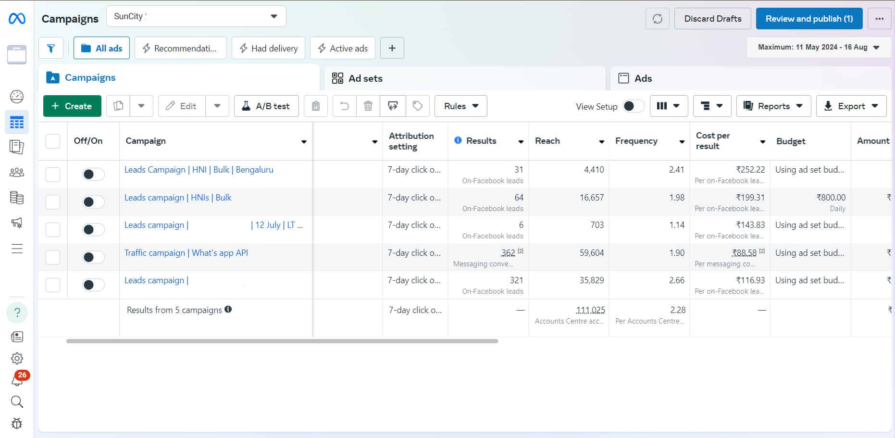895x438 pixels.
Task: Open Leads Campaign HNI Bulk Bengaluru link
Action: tap(199, 170)
